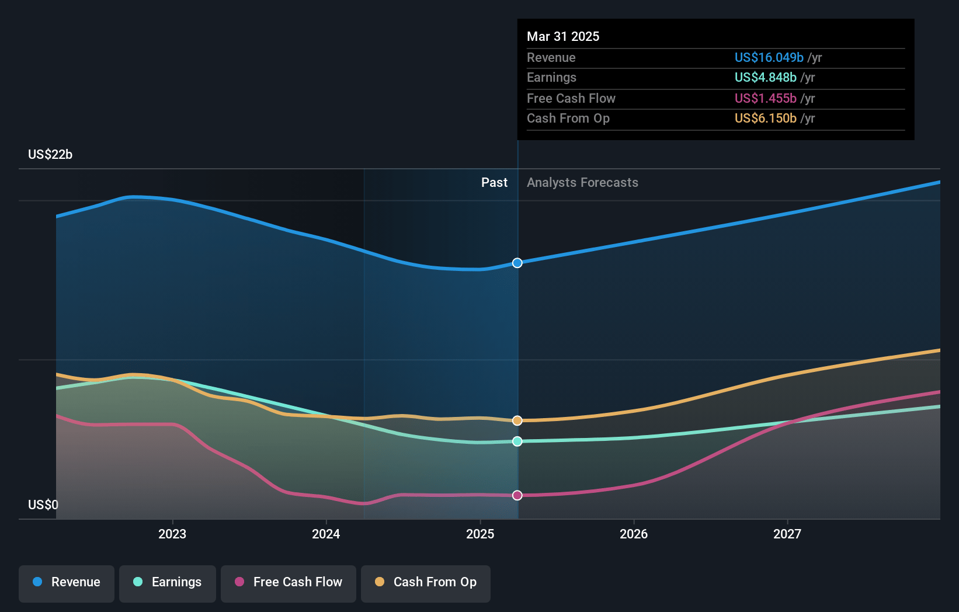Toggle the Cash From Op legend button
The image size is (959, 612).
coord(426,583)
